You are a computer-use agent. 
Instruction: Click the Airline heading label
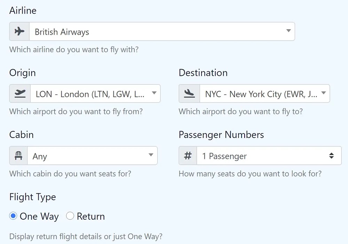point(23,10)
